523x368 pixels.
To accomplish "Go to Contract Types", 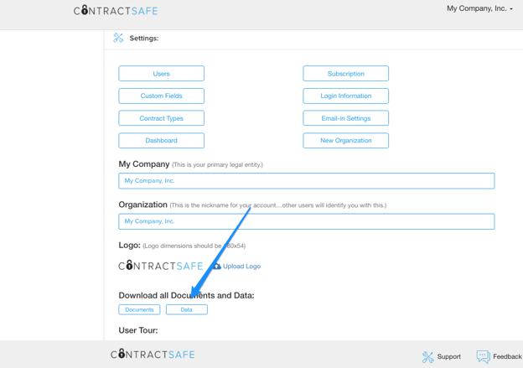I will (x=161, y=118).
